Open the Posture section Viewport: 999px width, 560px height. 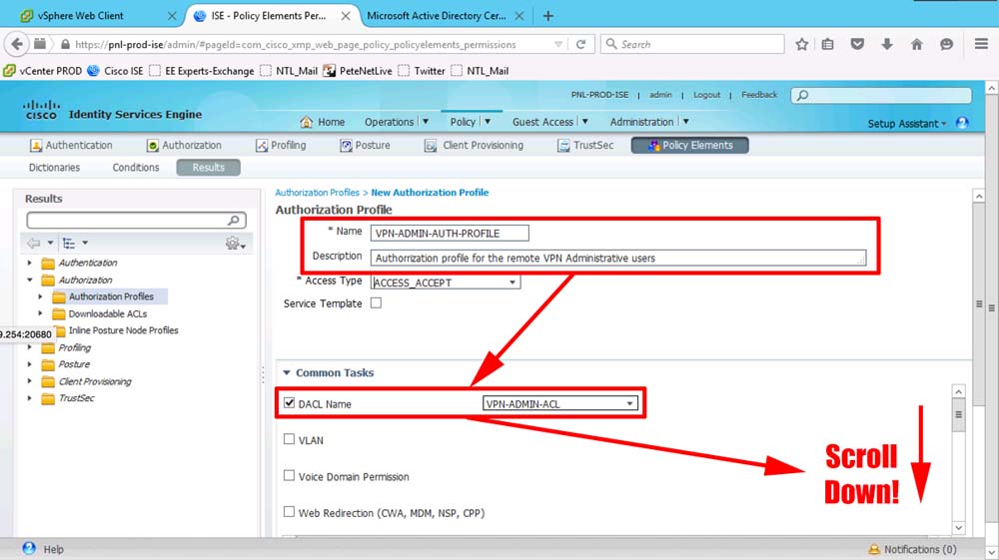(365, 145)
